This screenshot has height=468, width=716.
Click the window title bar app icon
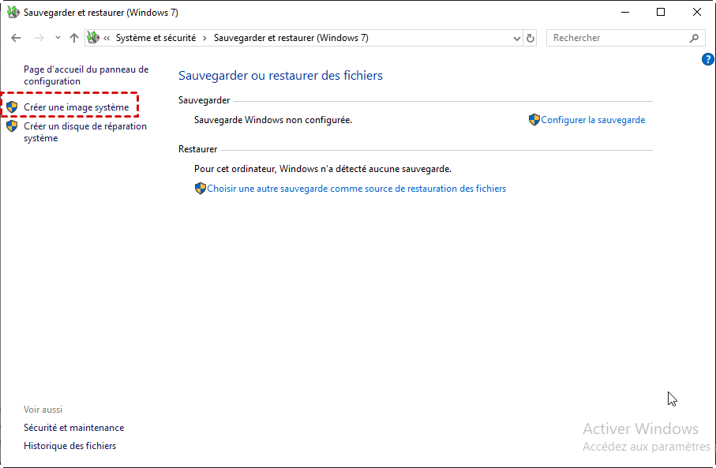[x=13, y=13]
